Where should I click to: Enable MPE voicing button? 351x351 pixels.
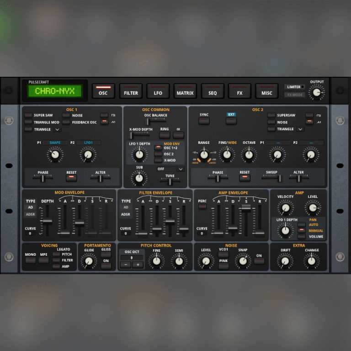pos(44,261)
